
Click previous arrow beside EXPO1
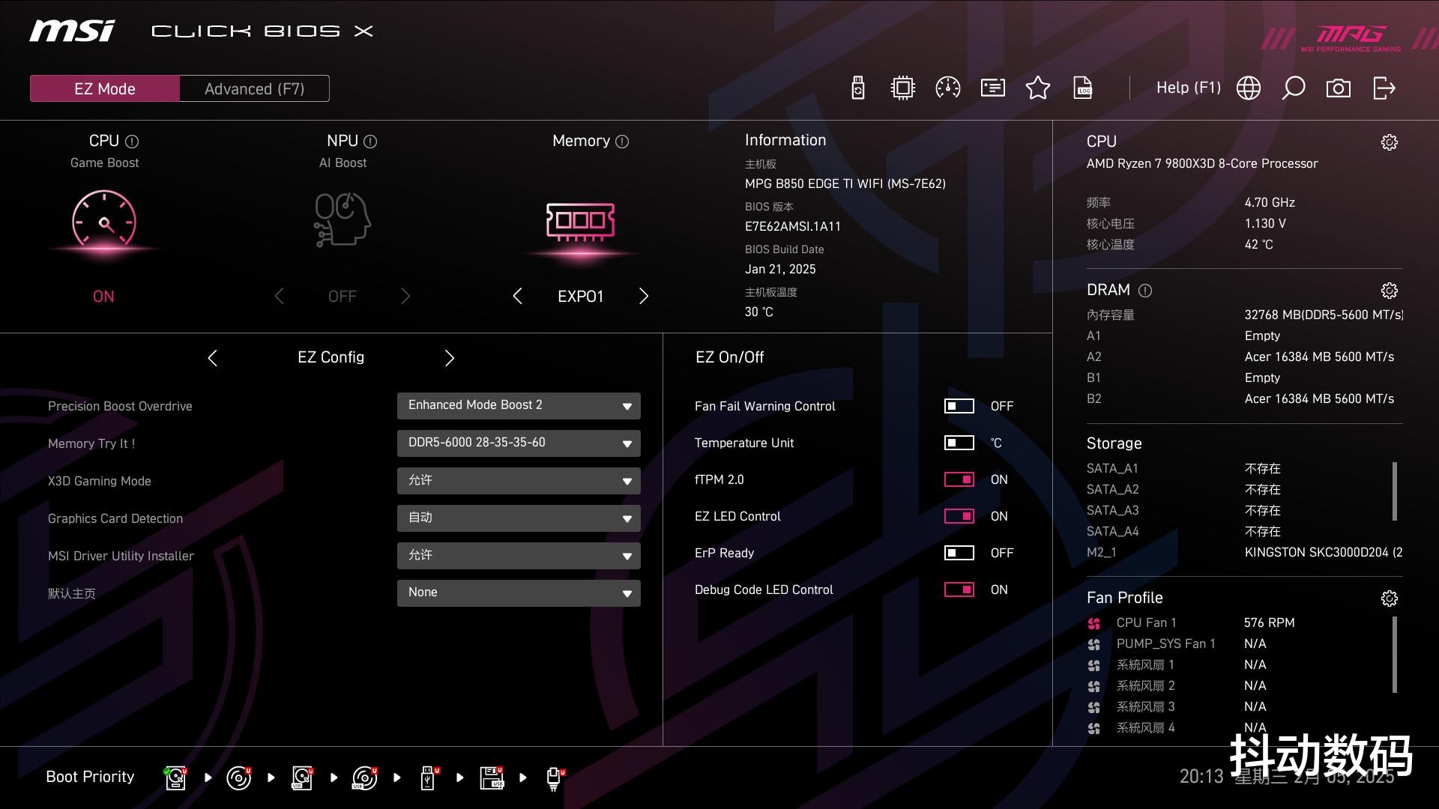click(517, 296)
